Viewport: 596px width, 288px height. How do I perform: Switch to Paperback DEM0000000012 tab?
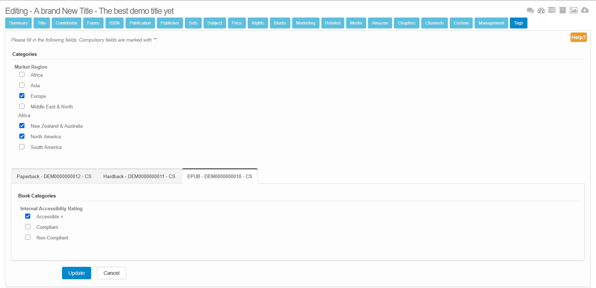click(54, 176)
